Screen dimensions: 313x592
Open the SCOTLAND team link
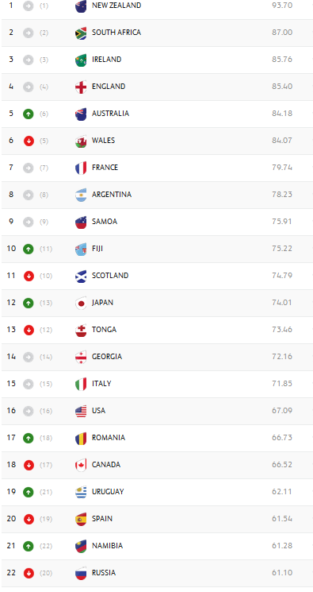coord(110,276)
